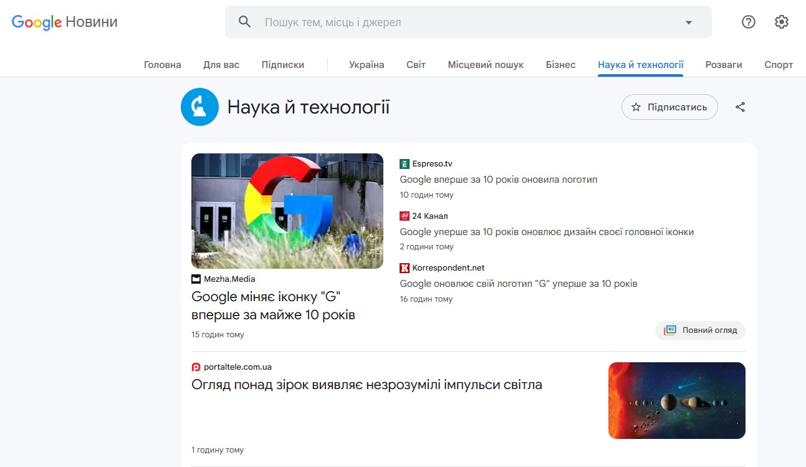Image resolution: width=806 pixels, height=467 pixels.
Task: Open the help question mark icon
Action: (x=748, y=22)
